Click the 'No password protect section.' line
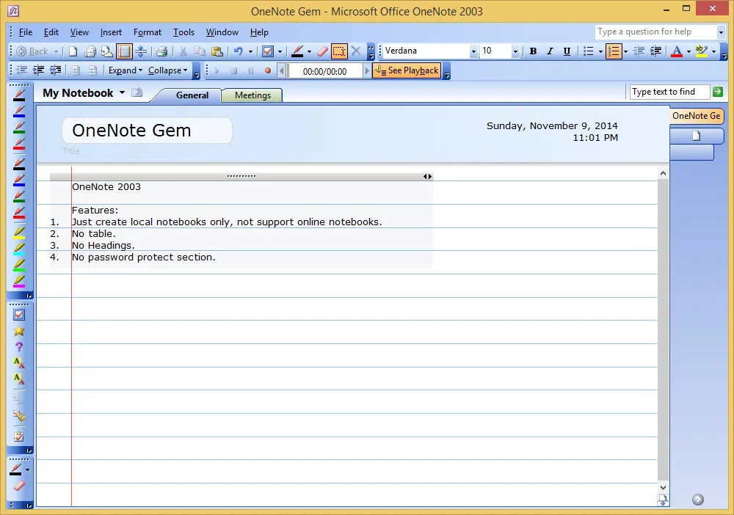Viewport: 734px width, 515px height. click(143, 257)
